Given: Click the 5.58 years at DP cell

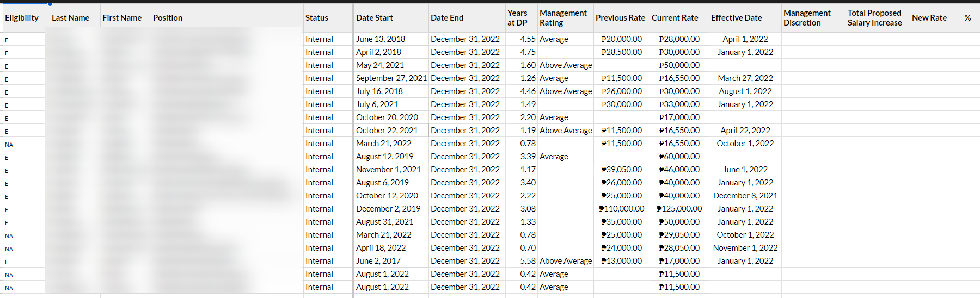Looking at the screenshot, I should point(528,261).
